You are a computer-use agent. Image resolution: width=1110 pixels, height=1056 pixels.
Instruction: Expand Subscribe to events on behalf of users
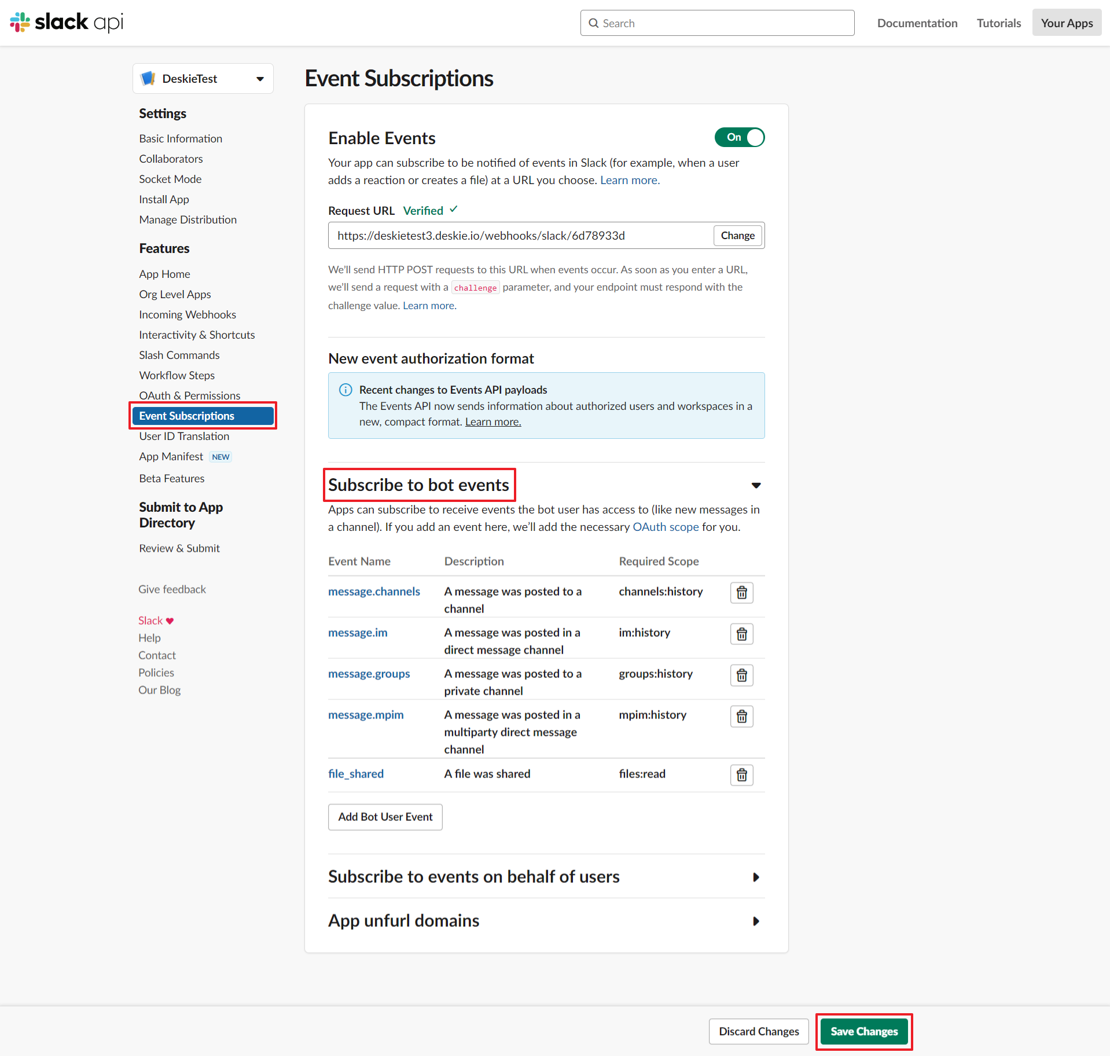[756, 877]
